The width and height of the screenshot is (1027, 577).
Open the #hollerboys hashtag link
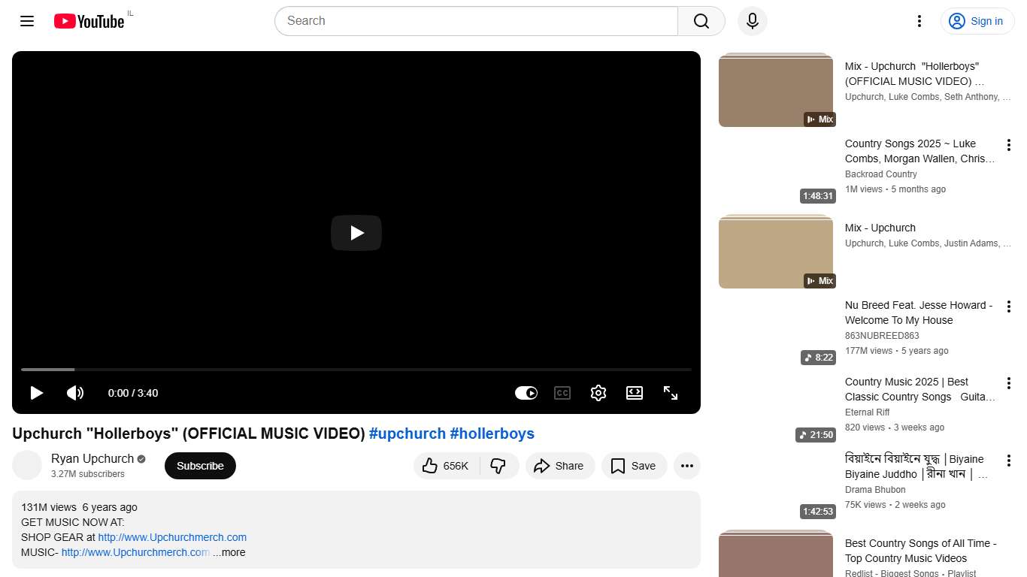pos(492,434)
